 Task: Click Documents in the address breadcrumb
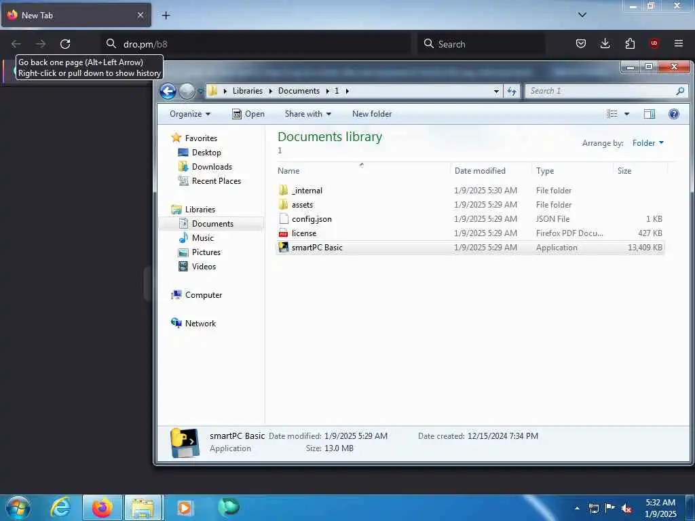tap(299, 91)
